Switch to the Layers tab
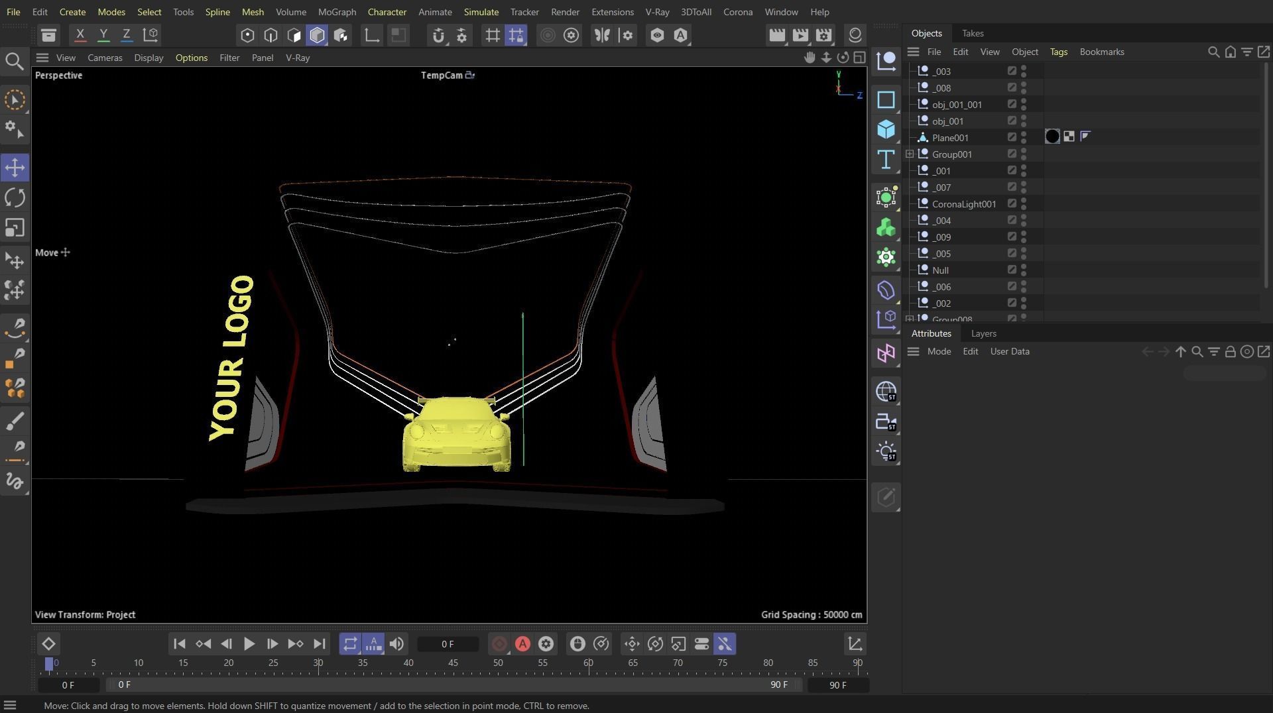Image resolution: width=1273 pixels, height=713 pixels. [x=983, y=333]
